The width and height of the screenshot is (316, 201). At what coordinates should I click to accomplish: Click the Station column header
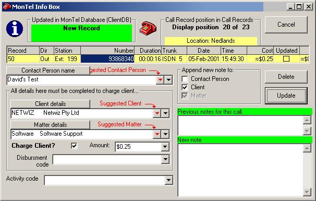coord(67,51)
